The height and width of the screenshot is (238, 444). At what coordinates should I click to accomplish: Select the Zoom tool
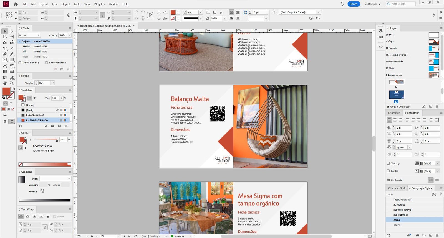tap(12, 83)
